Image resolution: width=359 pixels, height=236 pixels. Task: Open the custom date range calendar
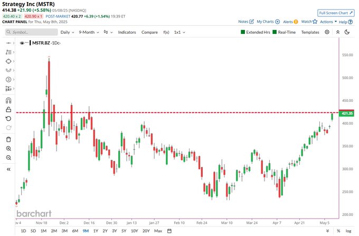[x=169, y=231]
